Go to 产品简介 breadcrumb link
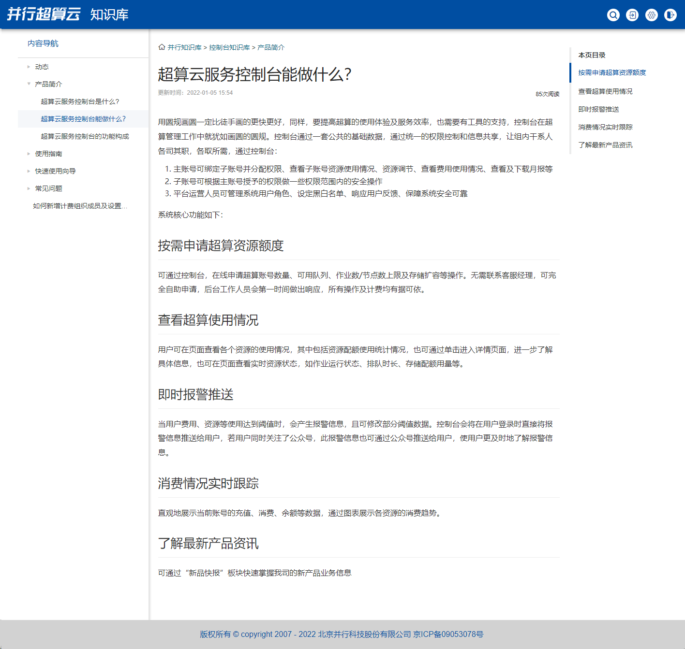Viewport: 685px width, 649px height. tap(271, 47)
